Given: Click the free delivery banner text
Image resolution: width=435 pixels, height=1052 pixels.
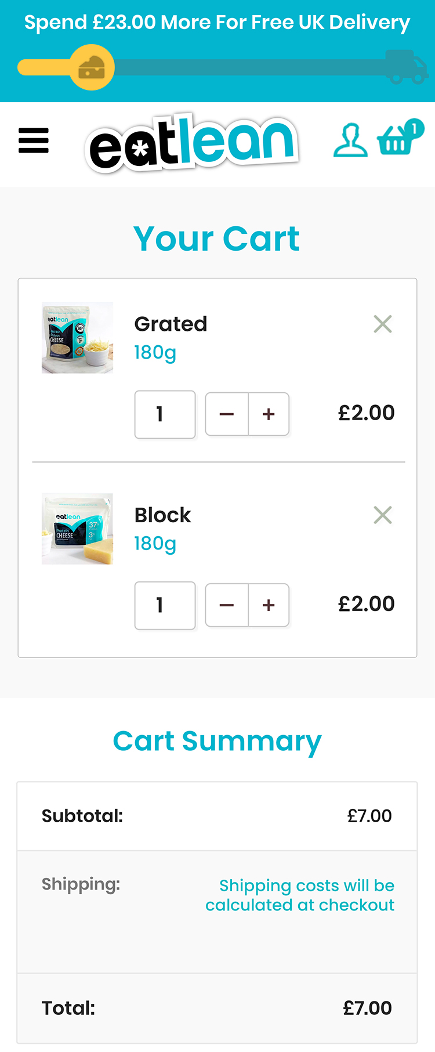Looking at the screenshot, I should click(217, 23).
